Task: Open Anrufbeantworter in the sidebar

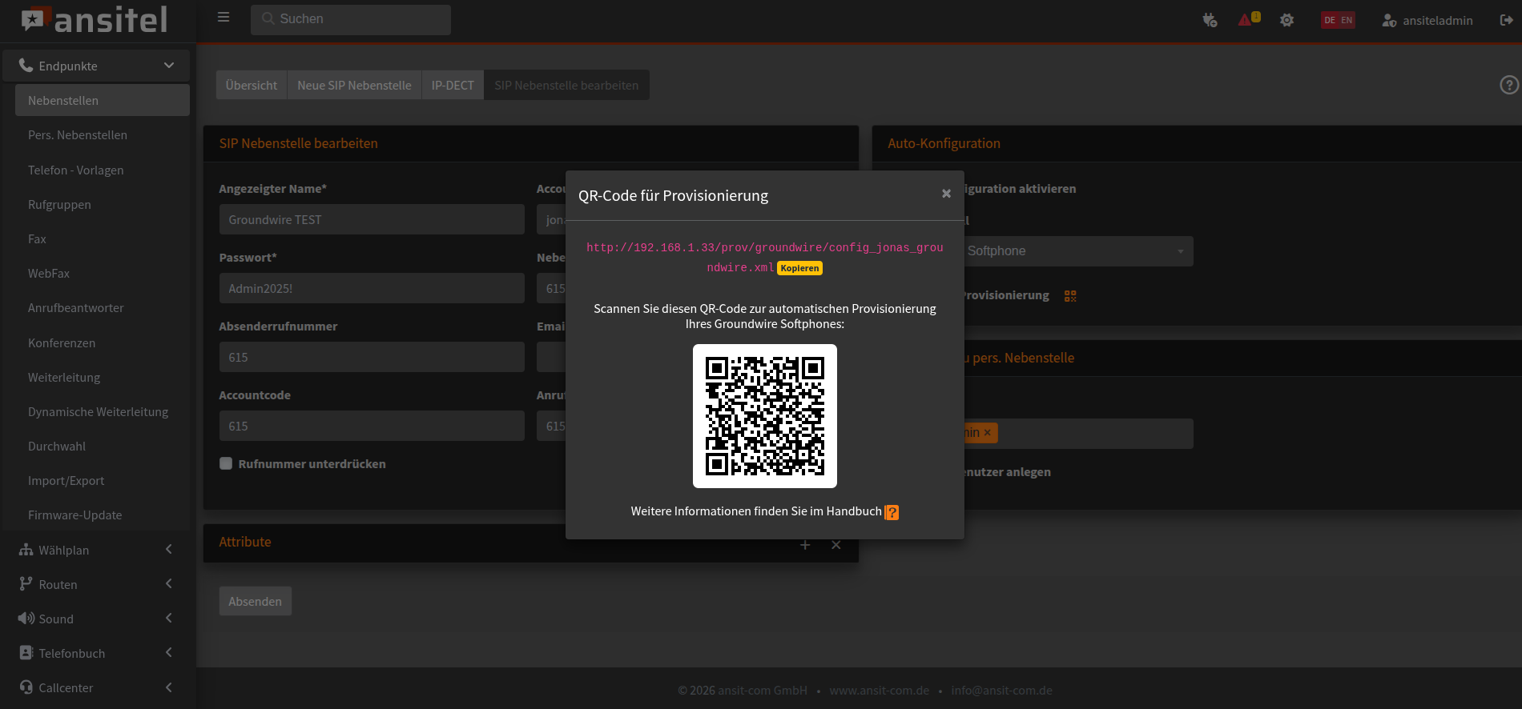Action: click(x=103, y=307)
